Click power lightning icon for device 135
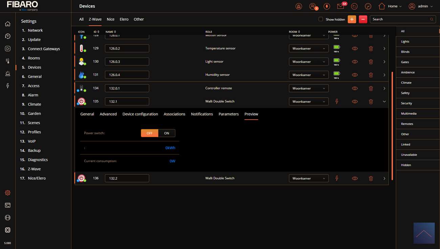 coord(336,101)
